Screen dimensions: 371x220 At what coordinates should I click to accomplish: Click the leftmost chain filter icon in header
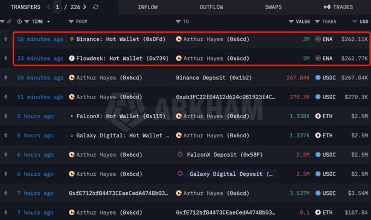tap(2, 21)
